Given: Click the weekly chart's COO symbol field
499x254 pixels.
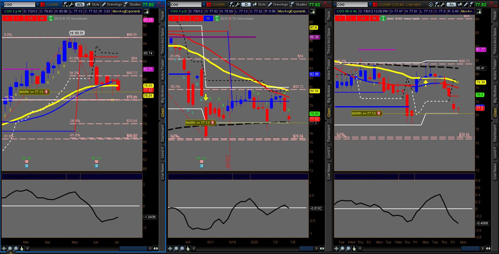Looking at the screenshot, I should [19, 5].
